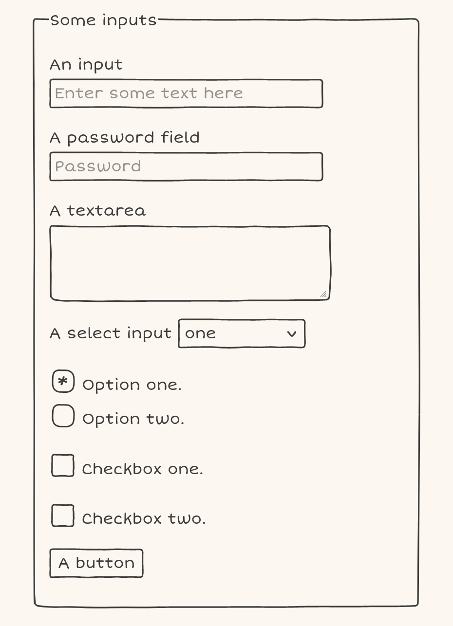Click the 'Checkbox one.' label text
The image size is (453, 626).
click(142, 469)
